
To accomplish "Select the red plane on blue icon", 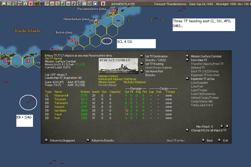I will click(42, 3).
